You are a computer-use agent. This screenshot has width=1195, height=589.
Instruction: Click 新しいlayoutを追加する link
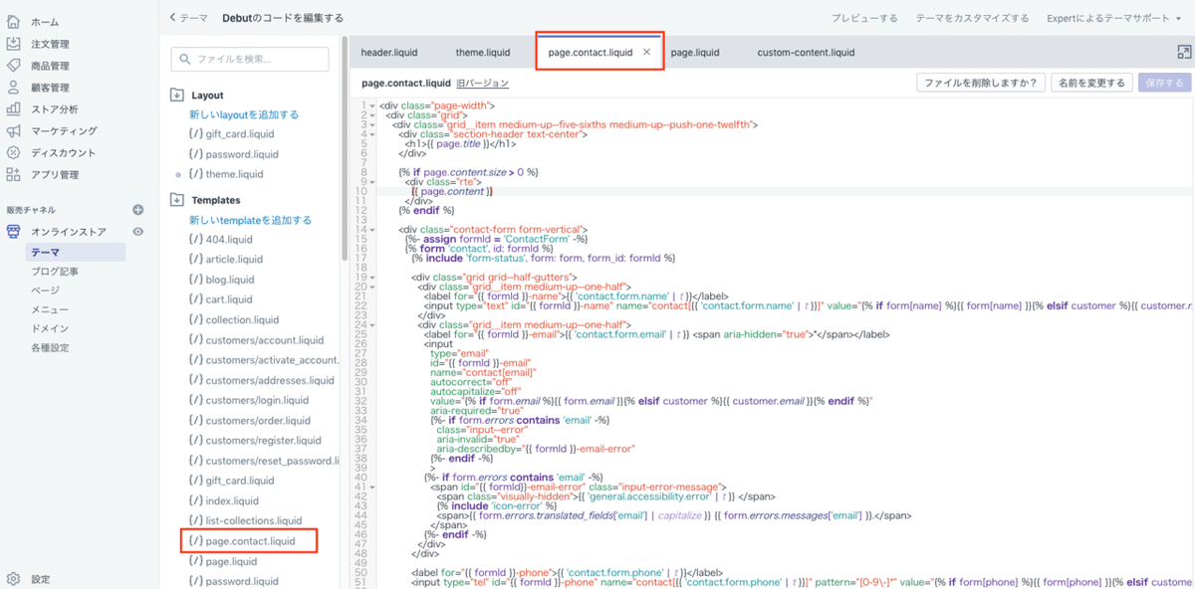pos(244,114)
